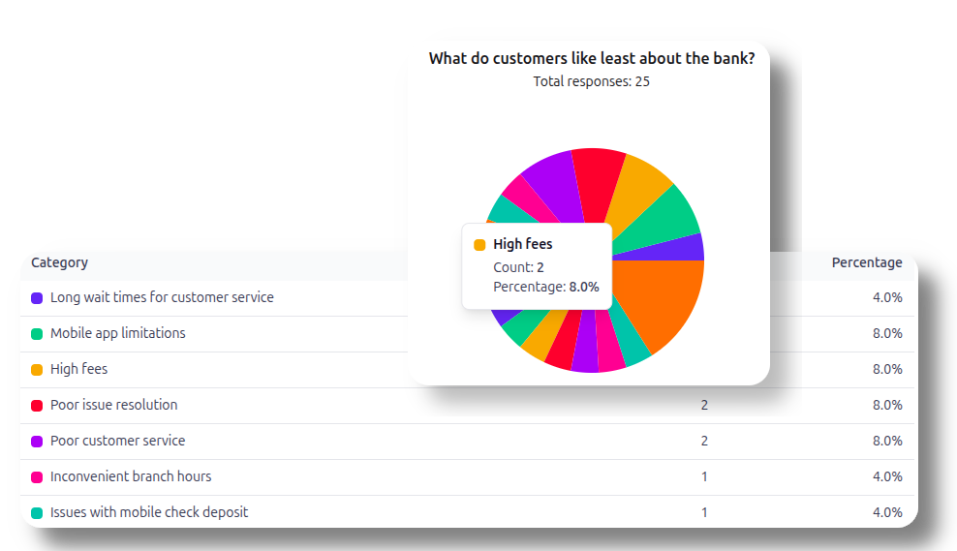Click the green dot beside Mobile app limitations

coord(37,334)
